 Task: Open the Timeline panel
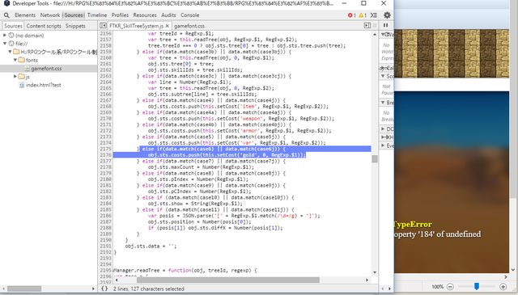[97, 15]
